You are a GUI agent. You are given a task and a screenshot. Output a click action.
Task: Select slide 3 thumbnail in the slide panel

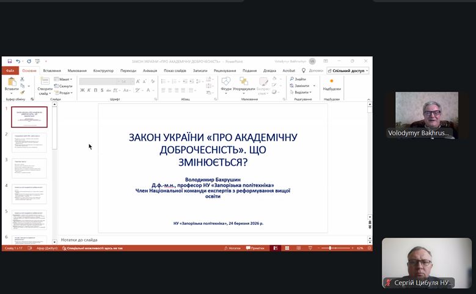coord(29,168)
